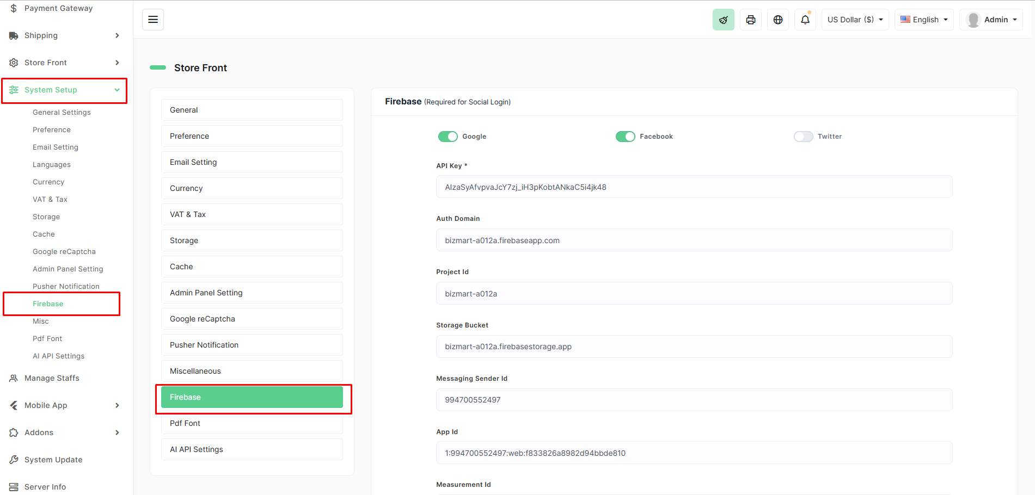Expand the Admin user menu

[991, 20]
